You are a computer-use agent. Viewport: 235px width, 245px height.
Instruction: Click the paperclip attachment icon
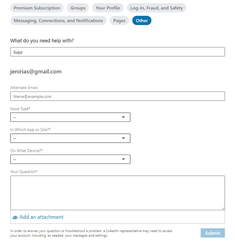[15, 217]
